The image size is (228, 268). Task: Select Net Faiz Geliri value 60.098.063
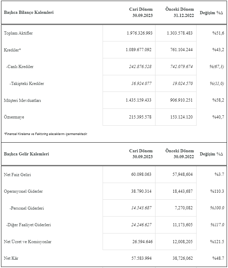(141, 174)
